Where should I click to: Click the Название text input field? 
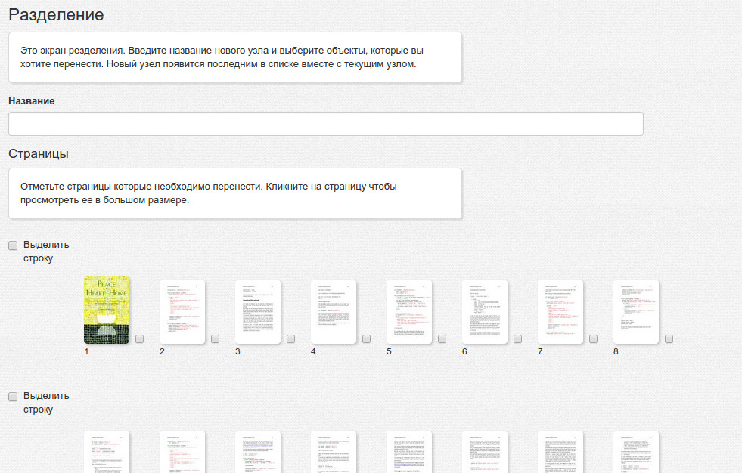(x=325, y=124)
